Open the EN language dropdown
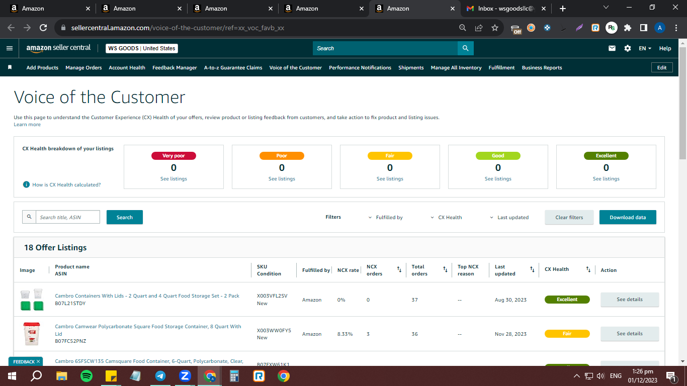This screenshot has width=687, height=386. pyautogui.click(x=645, y=48)
